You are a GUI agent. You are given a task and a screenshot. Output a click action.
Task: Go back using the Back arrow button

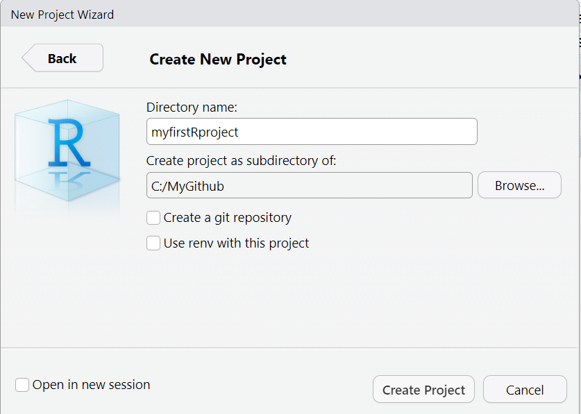click(62, 58)
